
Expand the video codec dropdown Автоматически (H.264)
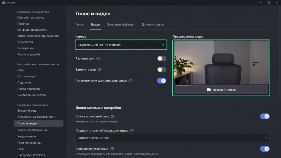pos(172,138)
